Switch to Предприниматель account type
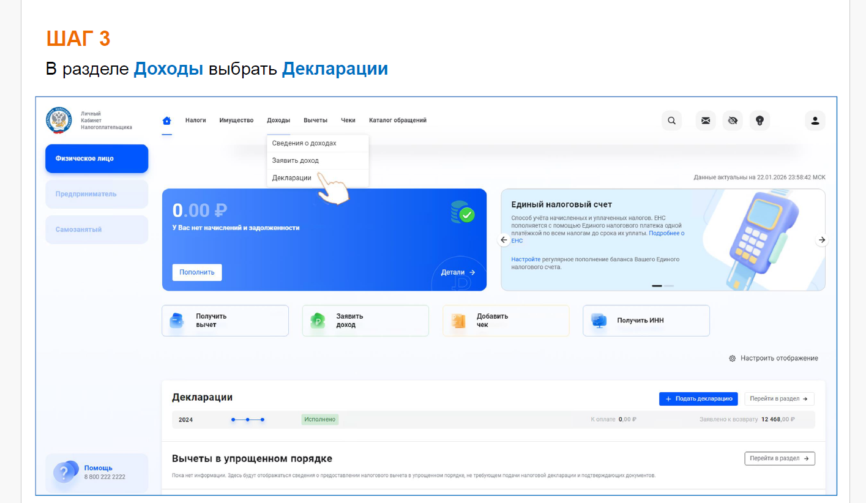Screen dimensions: 866x503 (97, 194)
